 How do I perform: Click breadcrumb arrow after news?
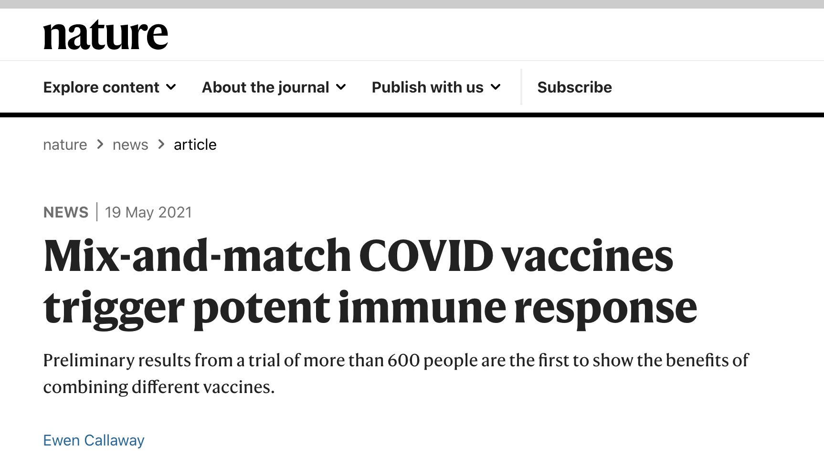pyautogui.click(x=161, y=144)
